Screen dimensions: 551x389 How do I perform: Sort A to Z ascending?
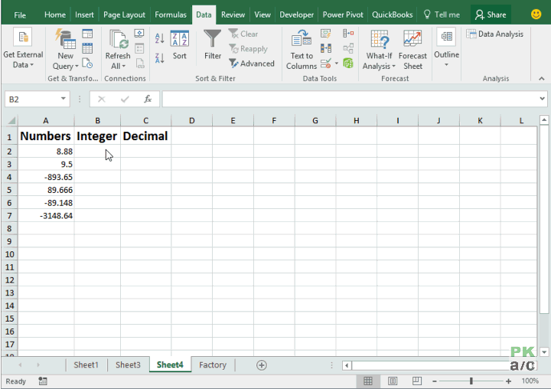click(159, 38)
